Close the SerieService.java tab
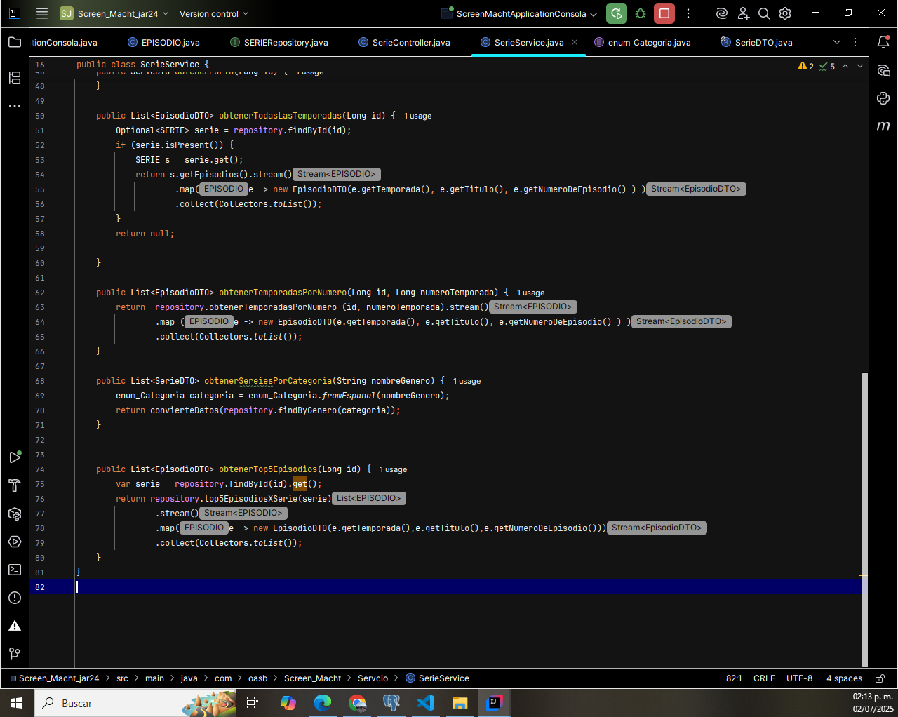This screenshot has width=898, height=717. pos(575,42)
